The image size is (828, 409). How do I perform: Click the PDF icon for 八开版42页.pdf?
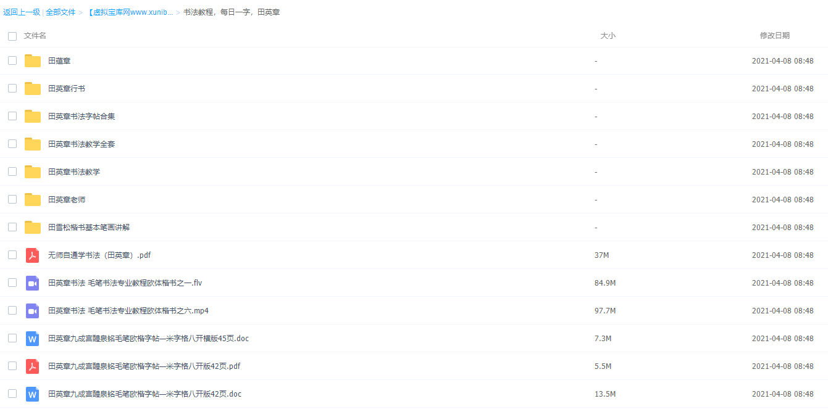(33, 366)
